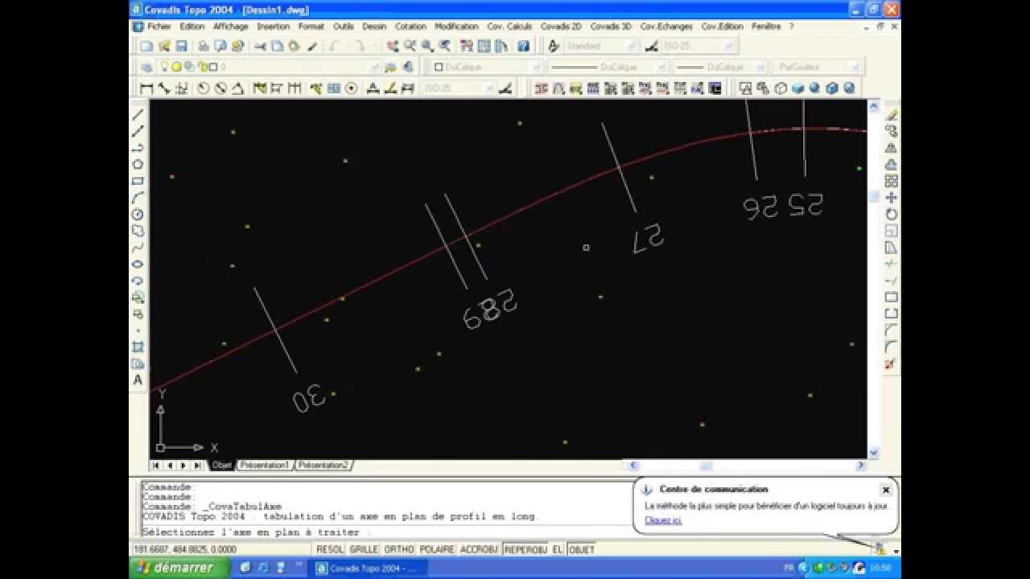
Task: Open the Covadis 3D menu
Action: 611,27
